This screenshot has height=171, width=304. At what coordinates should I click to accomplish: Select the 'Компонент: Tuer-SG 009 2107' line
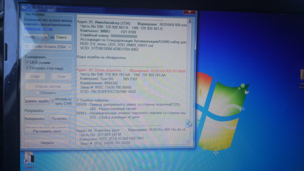[x=109, y=79]
